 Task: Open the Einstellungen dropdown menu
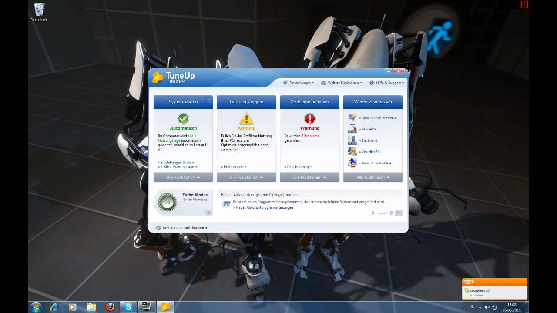tap(298, 83)
